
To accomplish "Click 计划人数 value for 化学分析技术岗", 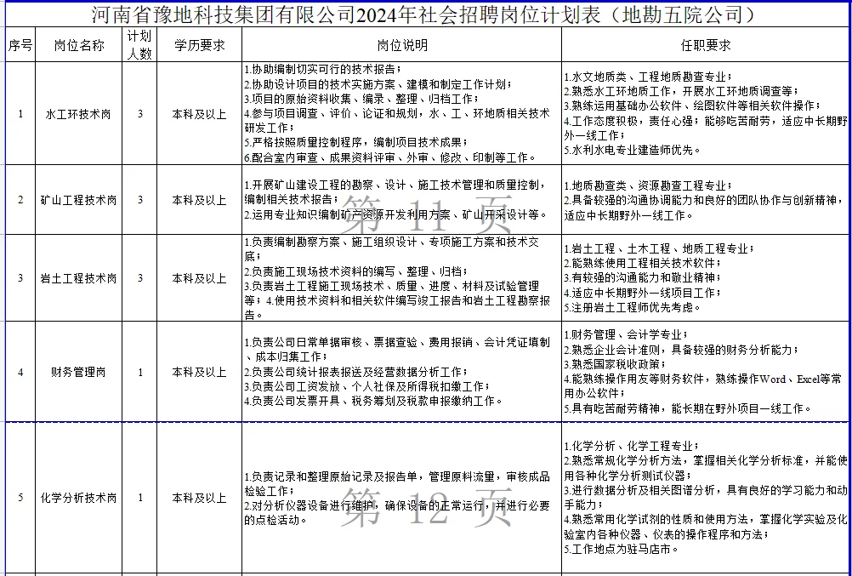I will click(139, 498).
